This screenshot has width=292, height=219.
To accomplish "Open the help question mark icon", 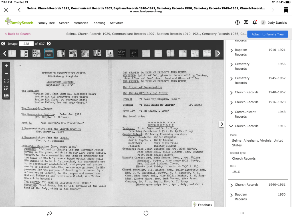I will (x=237, y=23).
